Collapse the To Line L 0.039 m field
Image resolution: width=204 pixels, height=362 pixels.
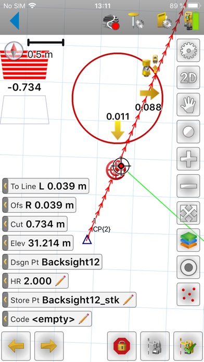5,186
